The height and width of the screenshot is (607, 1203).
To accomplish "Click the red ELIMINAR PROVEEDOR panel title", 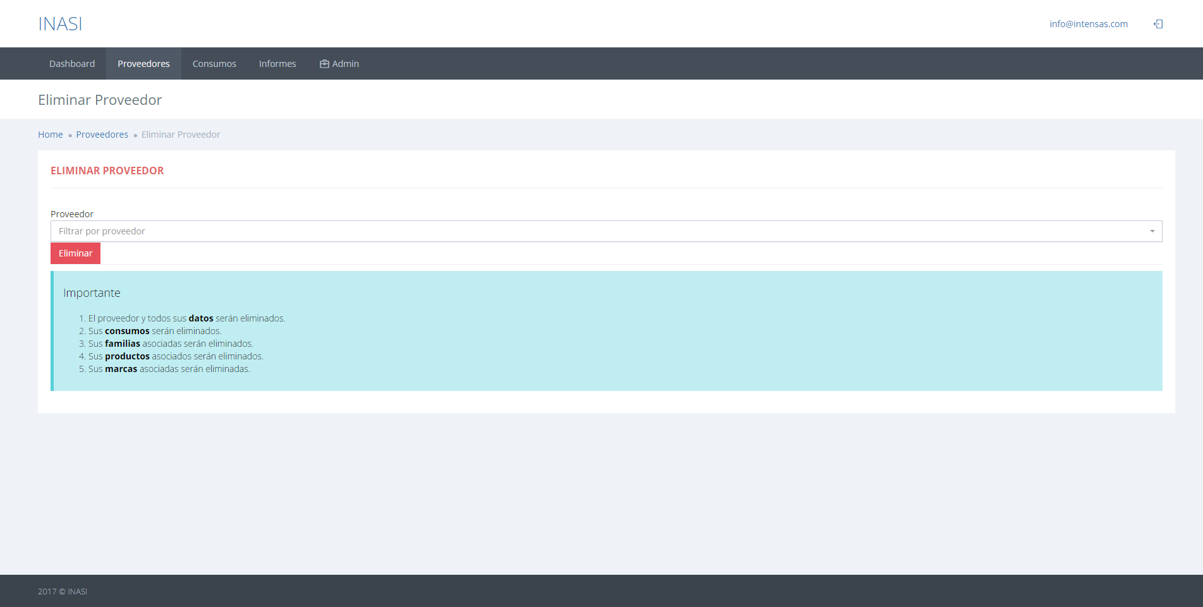I will [x=107, y=171].
